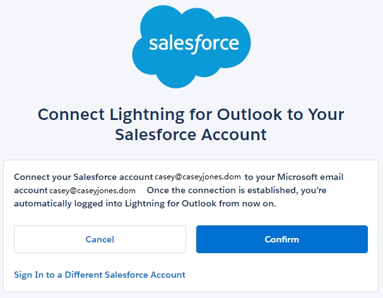Click the "to your Microsoft email" text
This screenshot has width=383, height=298.
click(x=294, y=176)
